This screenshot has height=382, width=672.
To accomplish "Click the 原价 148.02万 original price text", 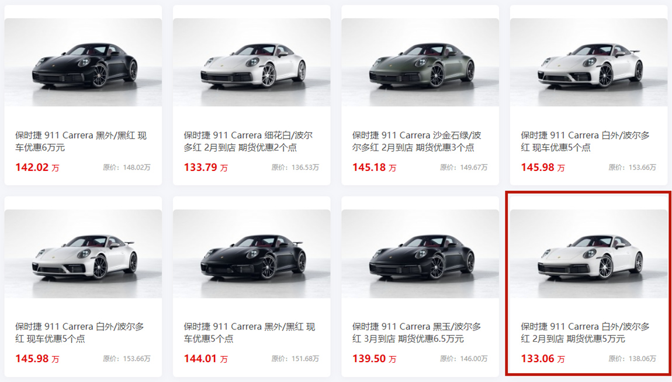I will pyautogui.click(x=126, y=168).
